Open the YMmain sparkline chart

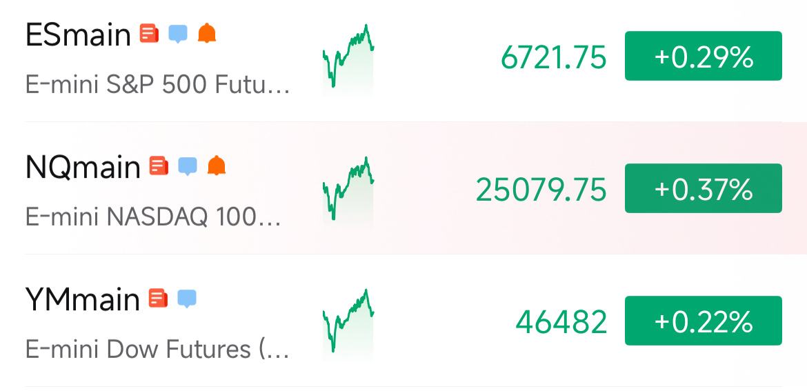pos(348,323)
